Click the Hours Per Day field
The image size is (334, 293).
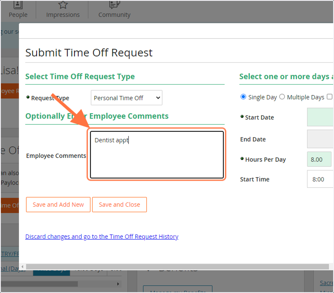(x=319, y=159)
